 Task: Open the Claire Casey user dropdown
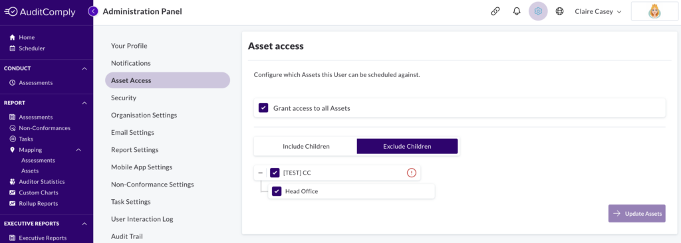(x=598, y=12)
